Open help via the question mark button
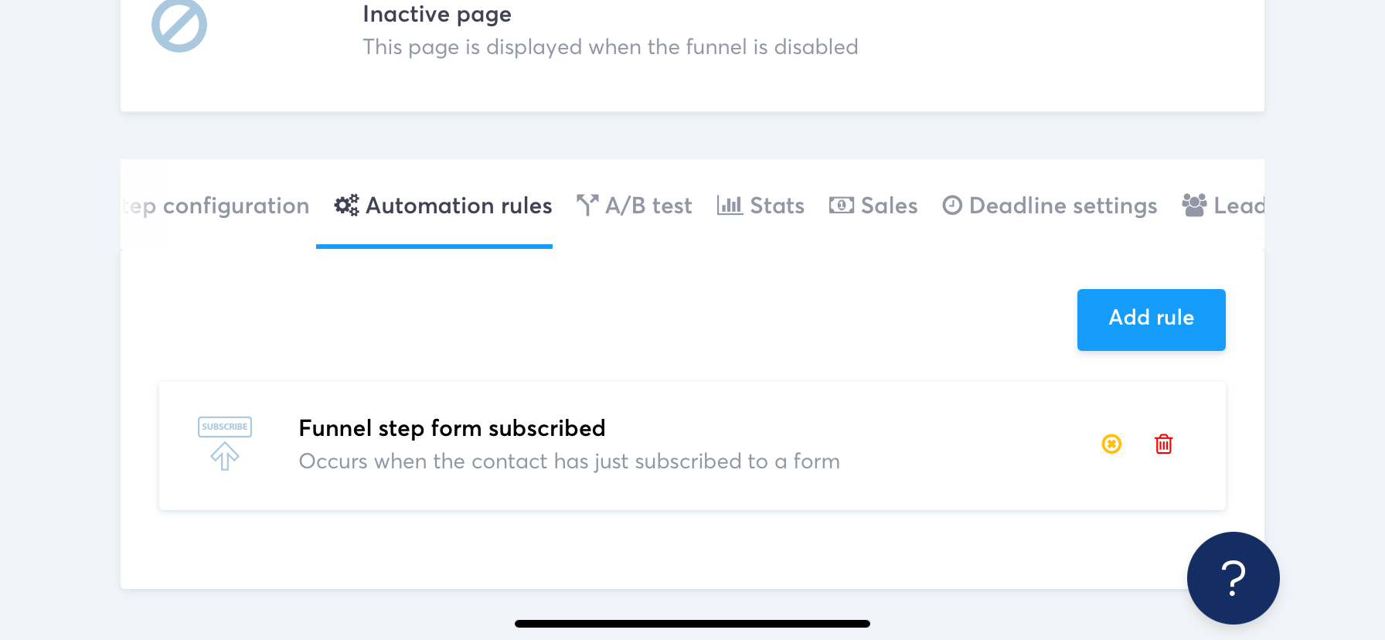The height and width of the screenshot is (640, 1385). tap(1233, 577)
